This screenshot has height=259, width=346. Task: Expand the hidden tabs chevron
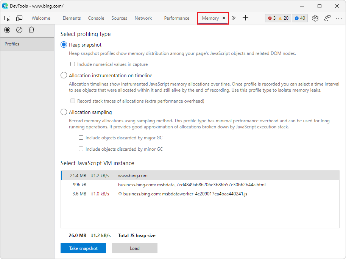click(234, 17)
